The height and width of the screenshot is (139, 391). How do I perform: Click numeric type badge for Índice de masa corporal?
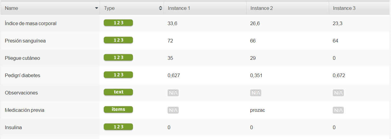point(118,23)
